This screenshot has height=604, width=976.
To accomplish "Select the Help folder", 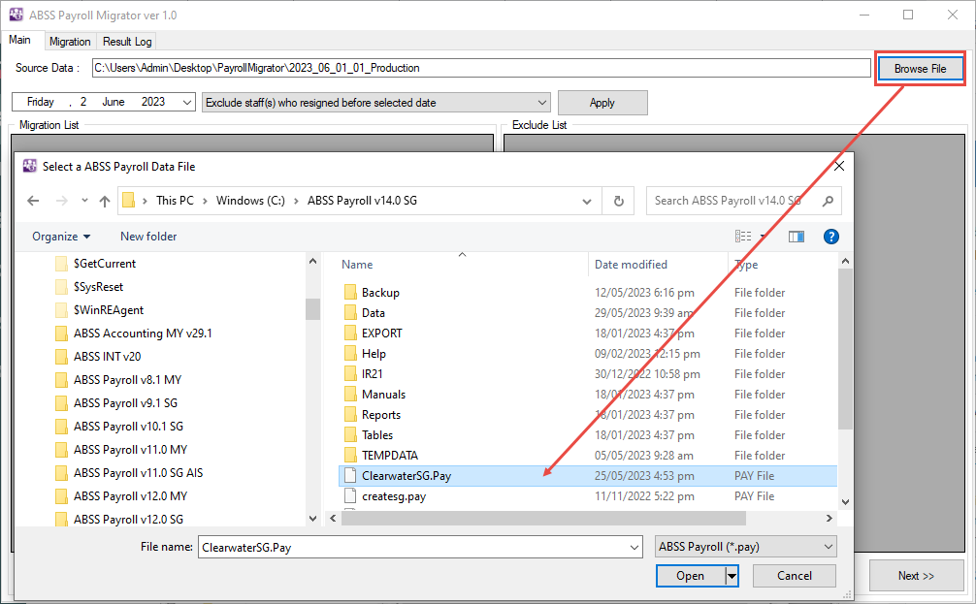I will (374, 354).
